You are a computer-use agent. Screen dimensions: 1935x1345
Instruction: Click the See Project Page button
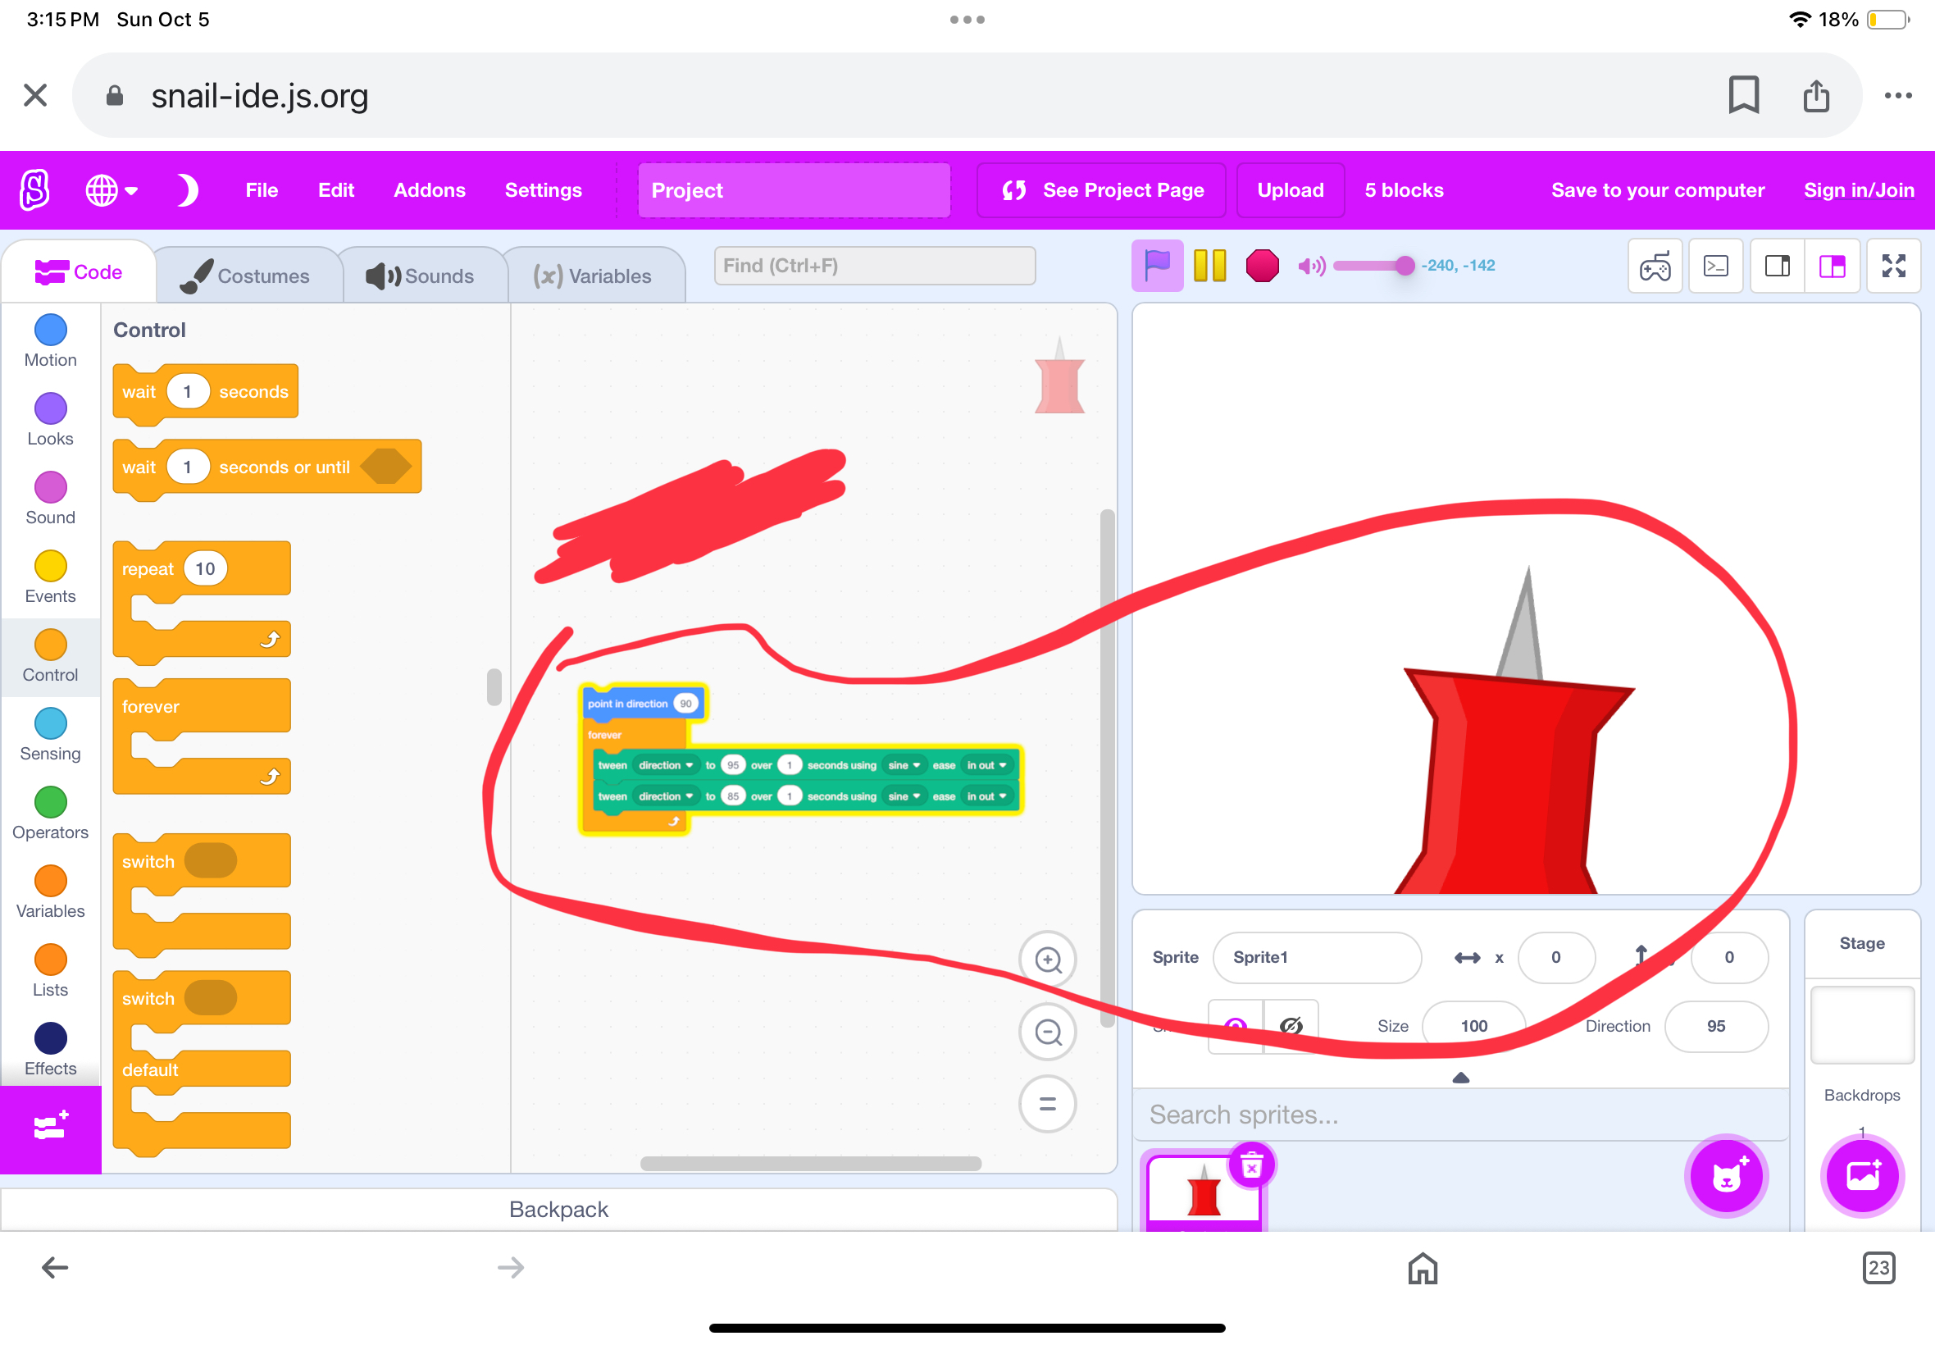pos(1102,190)
